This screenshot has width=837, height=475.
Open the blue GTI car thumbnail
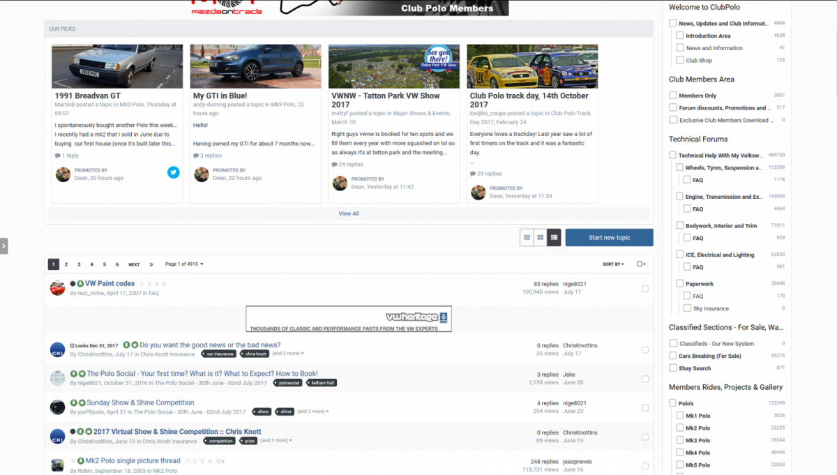pos(255,66)
